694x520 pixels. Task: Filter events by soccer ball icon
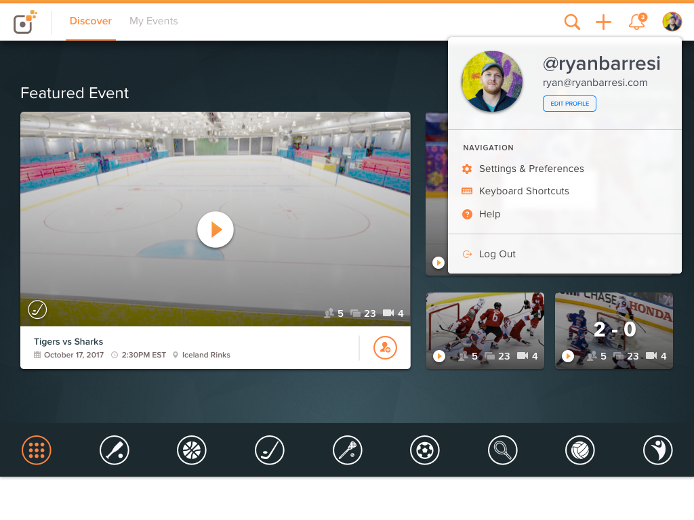425,450
